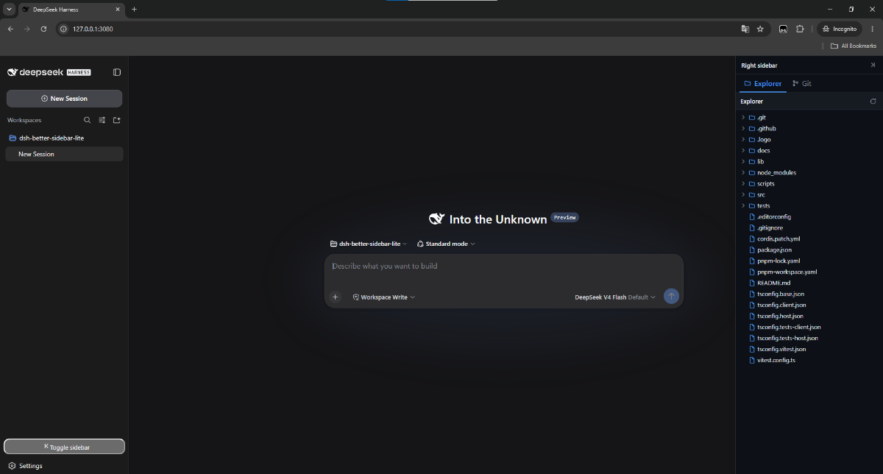Open workspace dropdown above prompt box
This screenshot has height=474, width=883.
coord(369,244)
